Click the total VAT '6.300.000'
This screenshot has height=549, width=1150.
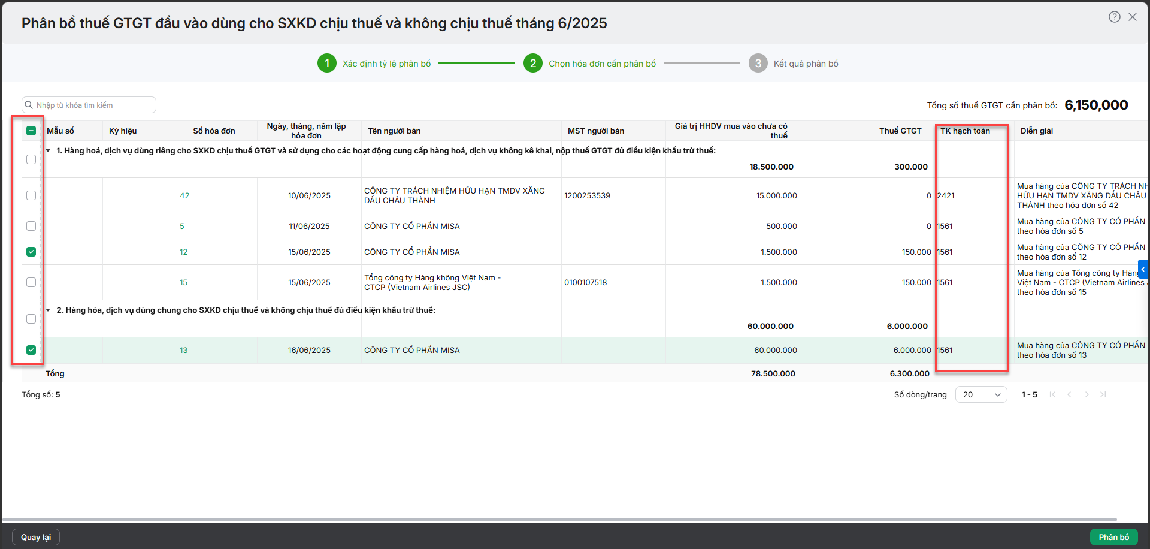click(910, 373)
